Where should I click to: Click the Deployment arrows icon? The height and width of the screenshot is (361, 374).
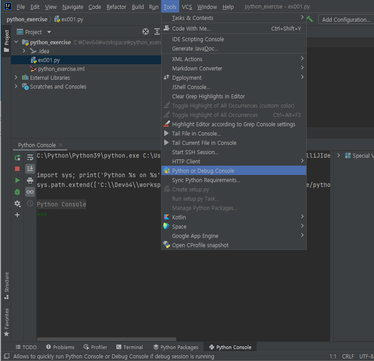[166, 78]
